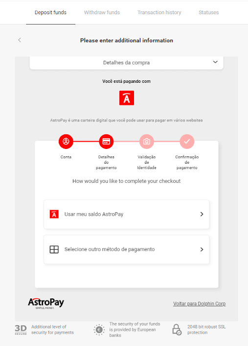Click the SSL padlock icon
248x346 pixels.
pyautogui.click(x=177, y=330)
